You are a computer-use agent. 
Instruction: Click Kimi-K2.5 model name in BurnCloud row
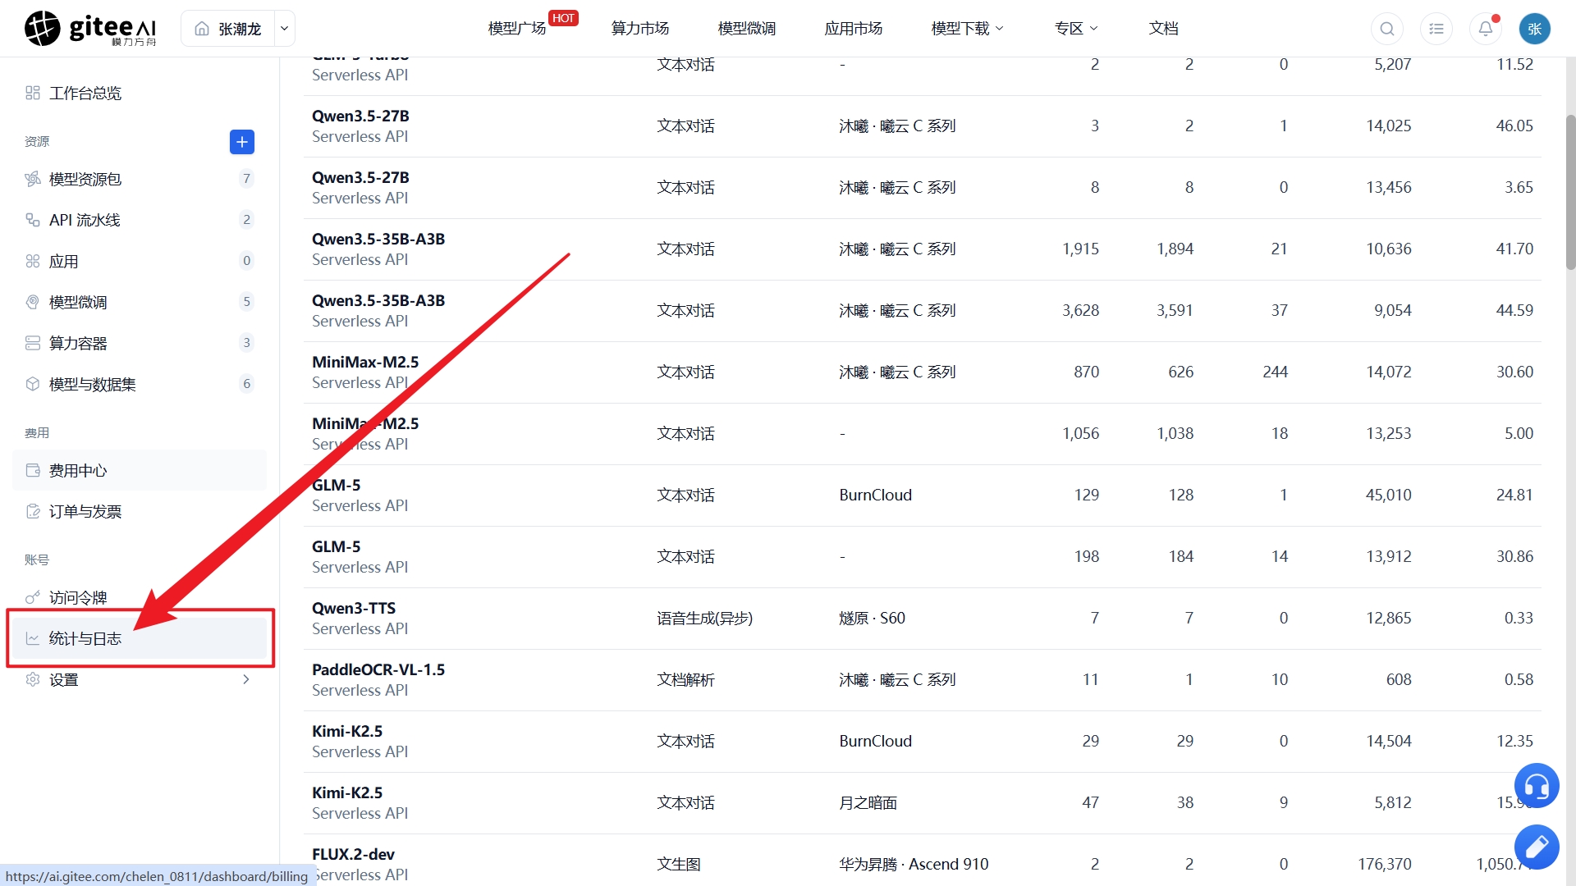pyautogui.click(x=347, y=731)
